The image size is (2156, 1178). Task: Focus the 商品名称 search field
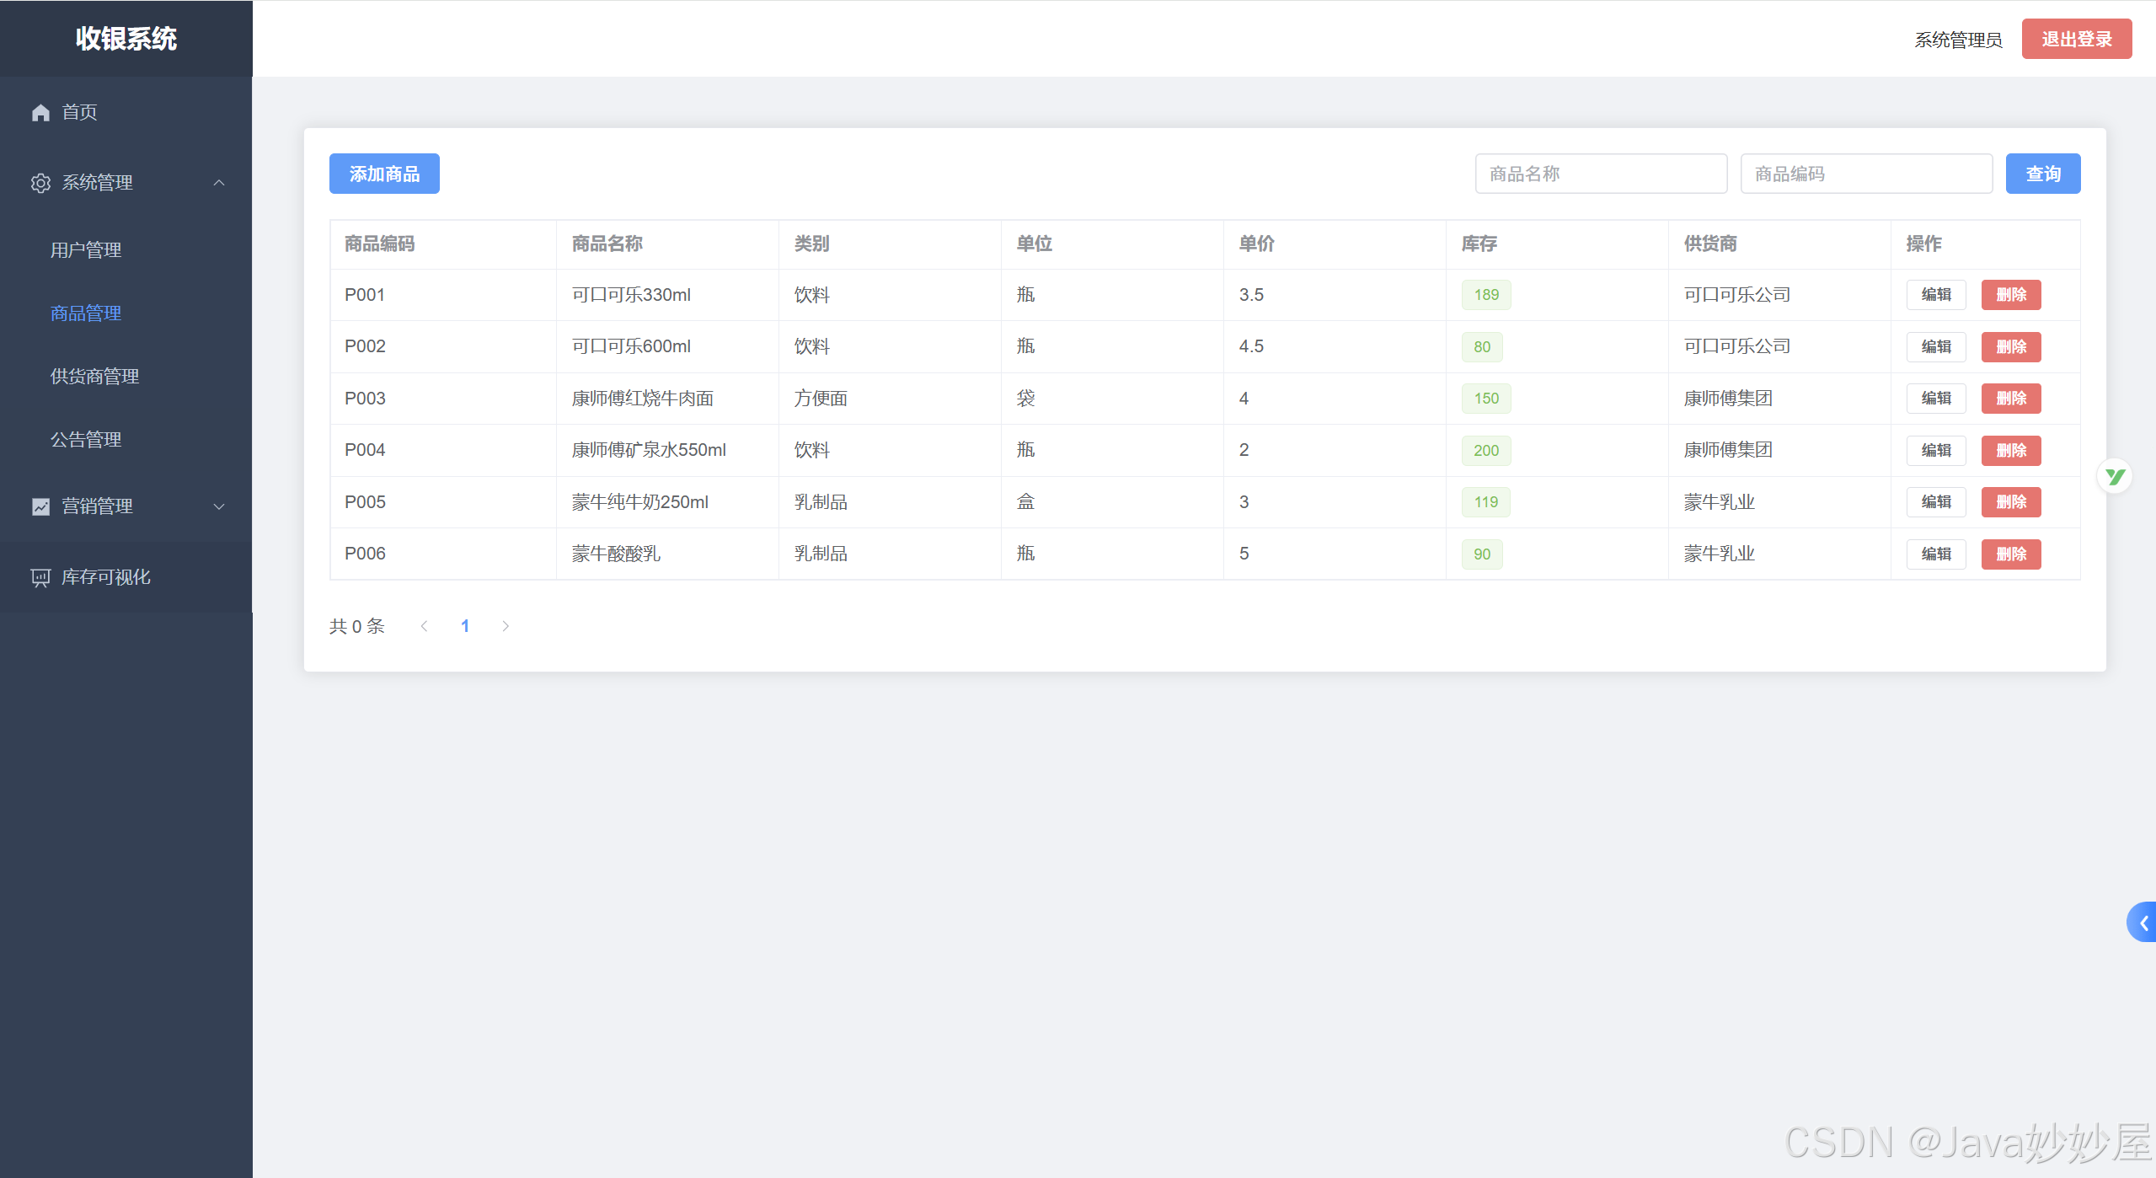click(x=1600, y=174)
